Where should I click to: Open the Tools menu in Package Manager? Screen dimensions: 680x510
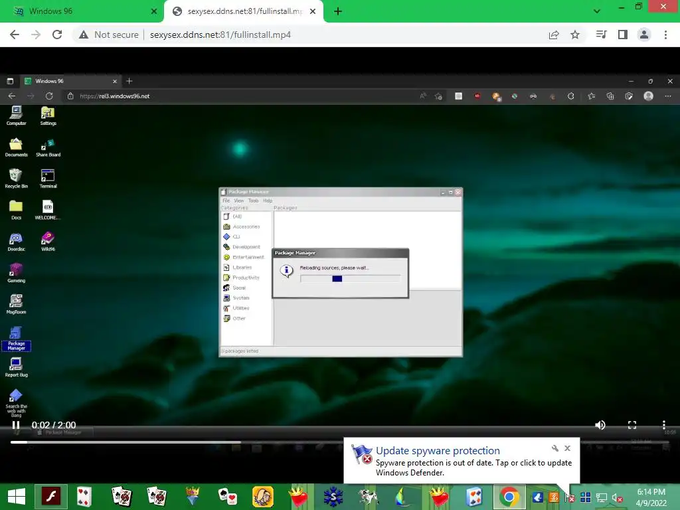pos(253,201)
